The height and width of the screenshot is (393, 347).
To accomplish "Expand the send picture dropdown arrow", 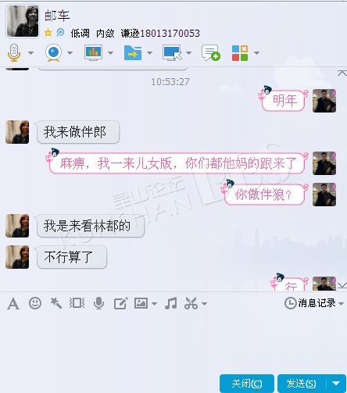I will 154,304.
